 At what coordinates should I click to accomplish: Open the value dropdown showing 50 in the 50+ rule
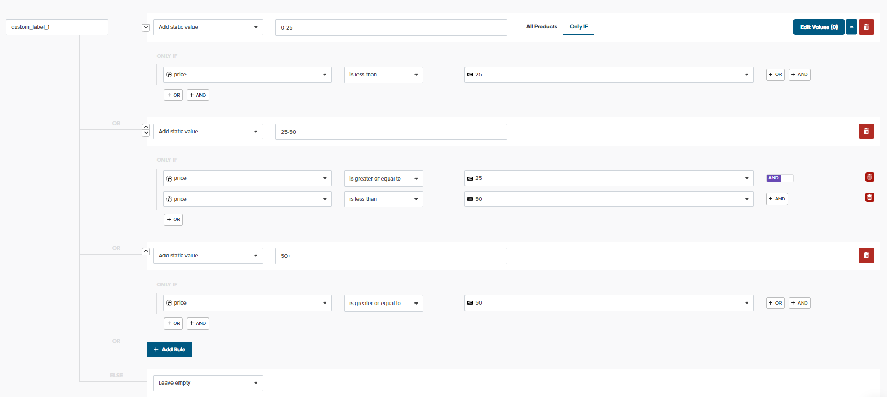pos(609,303)
